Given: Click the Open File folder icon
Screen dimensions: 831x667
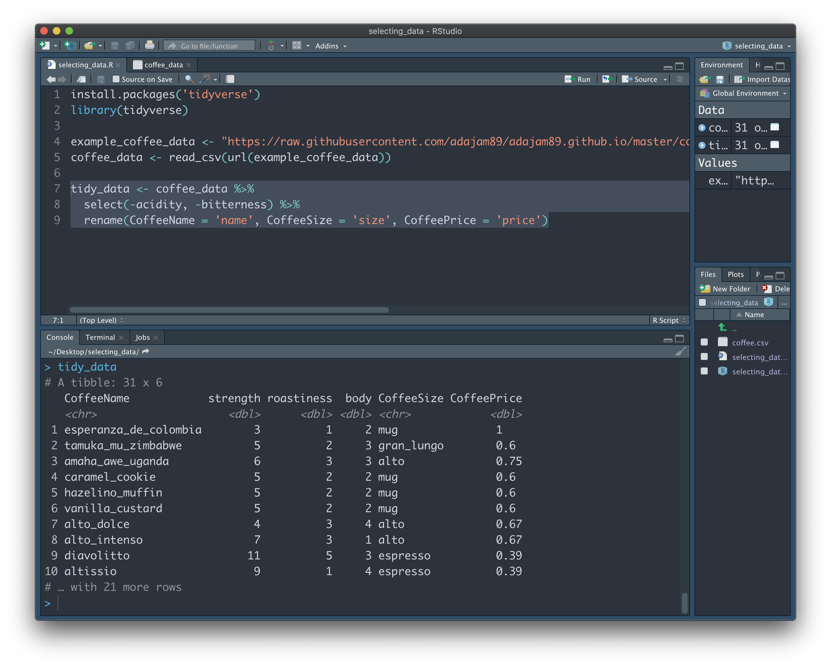Looking at the screenshot, I should tap(89, 46).
